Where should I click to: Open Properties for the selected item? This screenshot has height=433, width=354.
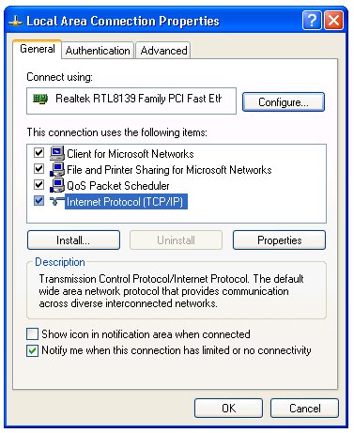279,240
